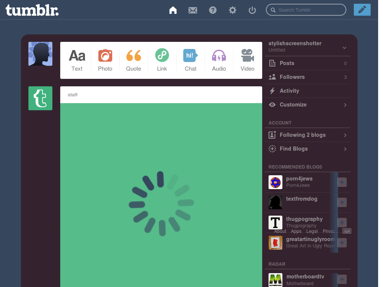The width and height of the screenshot is (383, 287).
Task: Open the Apps footer link
Action: [x=296, y=231]
